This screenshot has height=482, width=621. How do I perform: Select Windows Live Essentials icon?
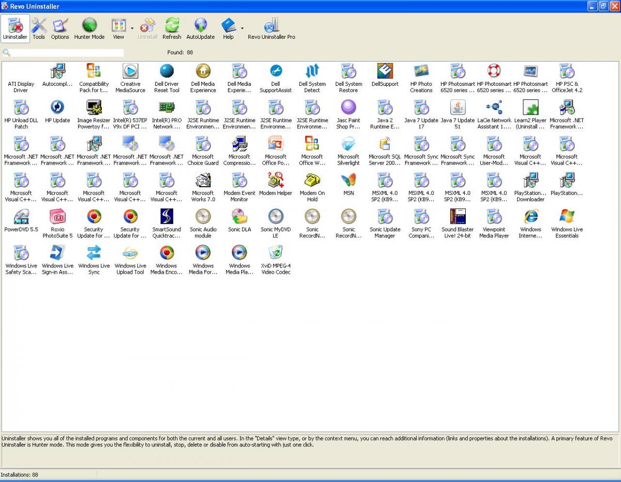pos(567,216)
